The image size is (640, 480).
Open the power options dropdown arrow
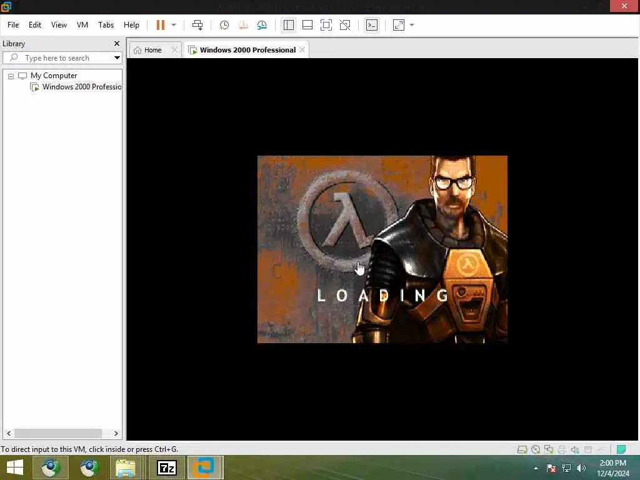tap(174, 25)
